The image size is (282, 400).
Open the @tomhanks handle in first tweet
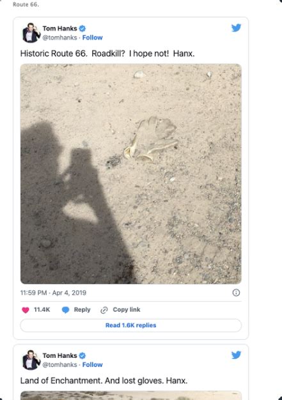(x=59, y=38)
